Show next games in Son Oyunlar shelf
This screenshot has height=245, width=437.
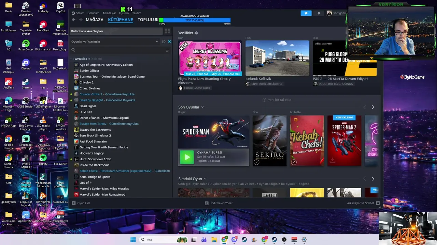(373, 107)
